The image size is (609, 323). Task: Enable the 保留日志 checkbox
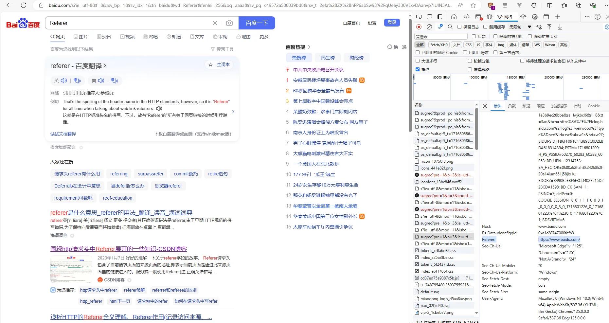pos(460,27)
